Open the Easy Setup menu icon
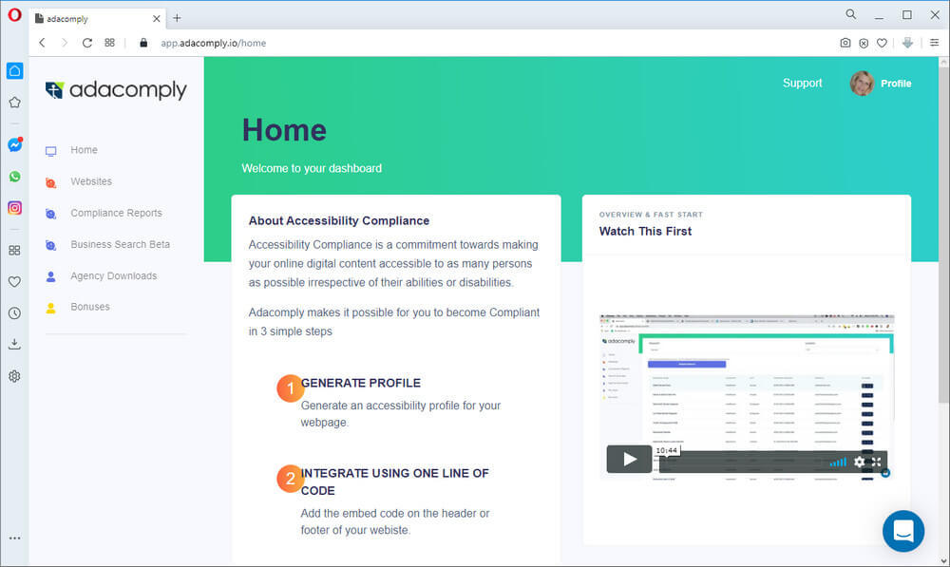Image resolution: width=950 pixels, height=567 pixels. click(934, 43)
